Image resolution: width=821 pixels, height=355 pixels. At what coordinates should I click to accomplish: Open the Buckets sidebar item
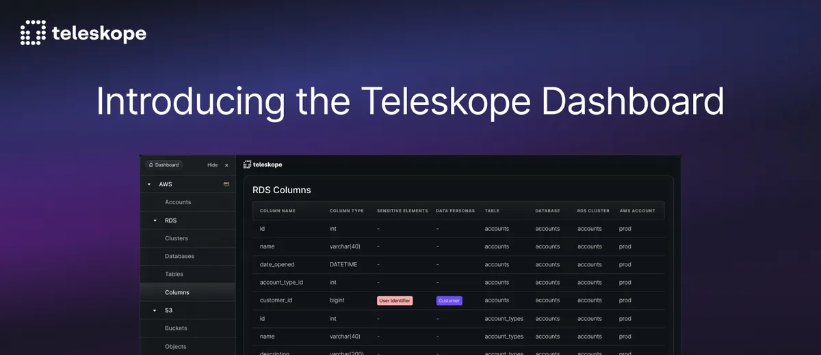click(x=176, y=328)
